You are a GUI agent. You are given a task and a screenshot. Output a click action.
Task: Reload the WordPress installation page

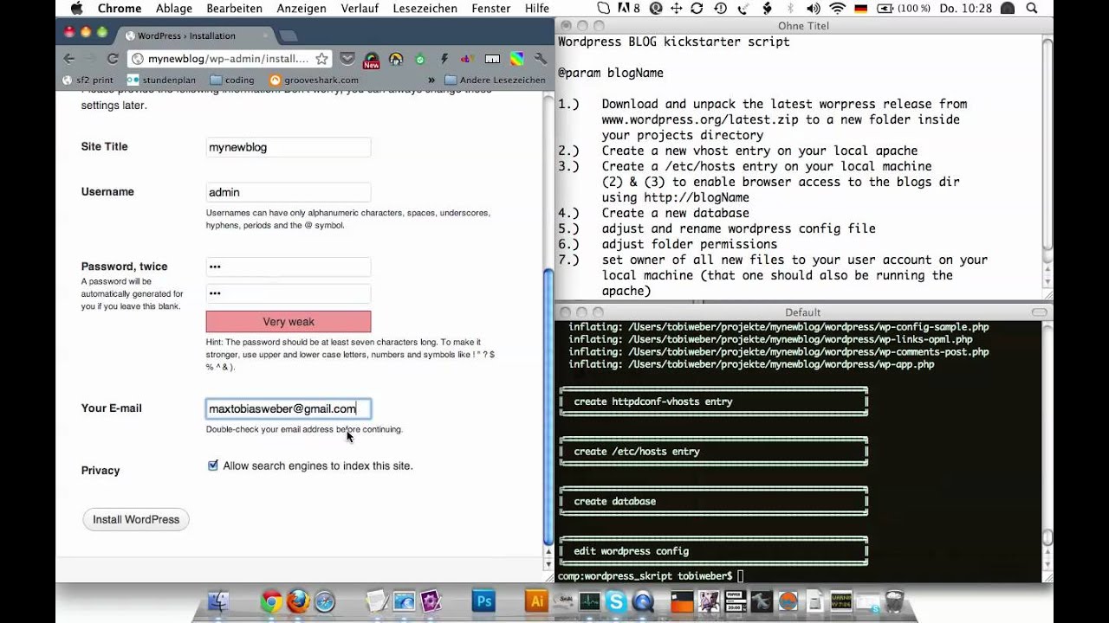[x=113, y=59]
